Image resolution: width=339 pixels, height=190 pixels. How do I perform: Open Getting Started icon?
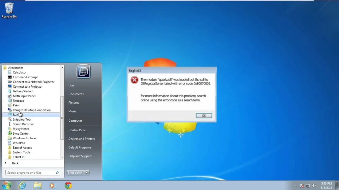(x=10, y=91)
